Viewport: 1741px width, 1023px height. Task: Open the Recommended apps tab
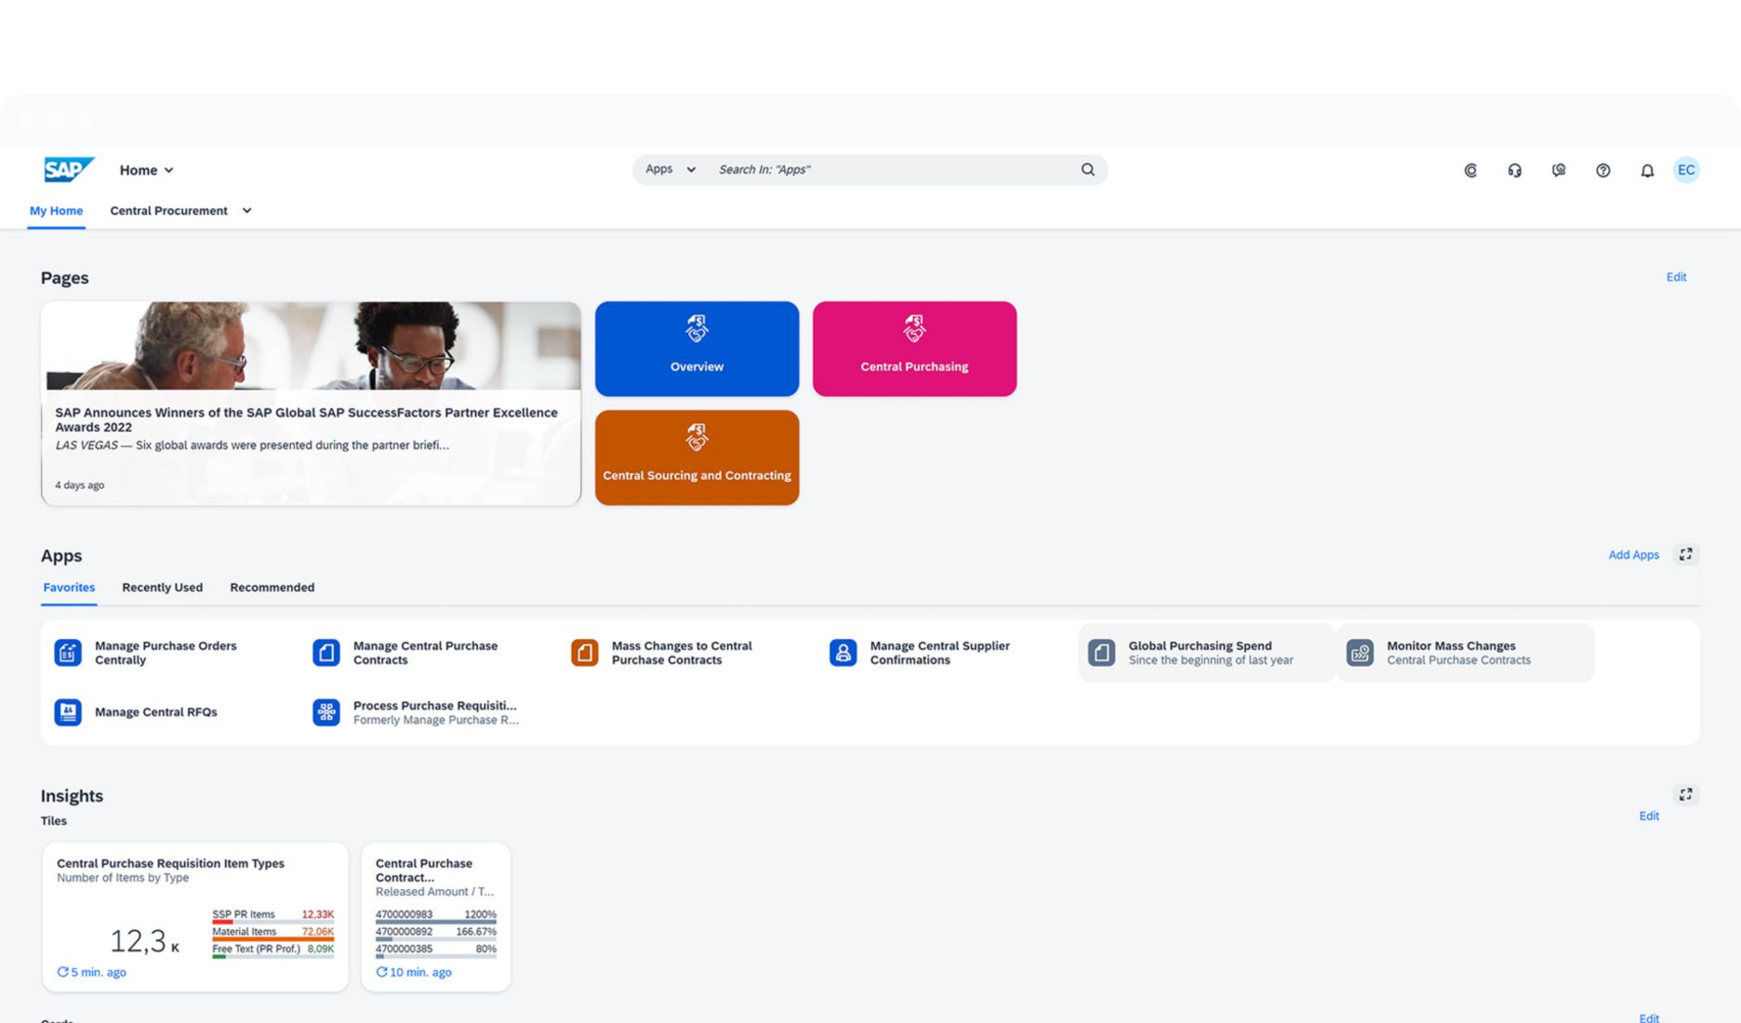click(x=272, y=587)
